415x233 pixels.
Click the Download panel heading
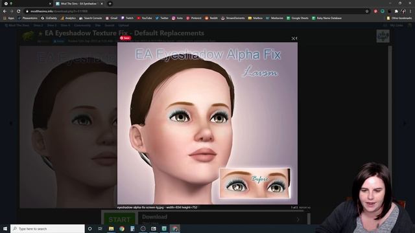[154, 217]
